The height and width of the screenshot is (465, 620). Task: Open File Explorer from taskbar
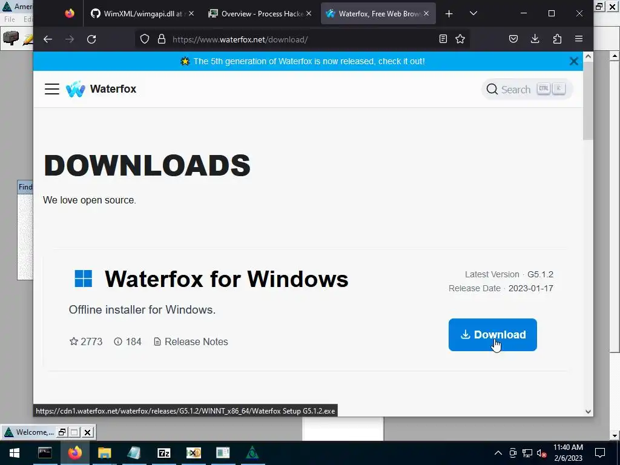coord(104,453)
